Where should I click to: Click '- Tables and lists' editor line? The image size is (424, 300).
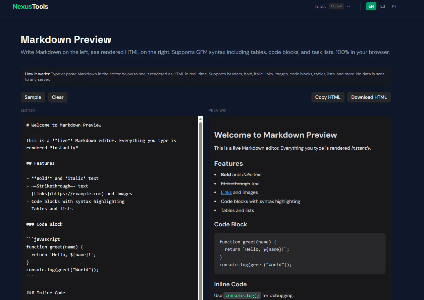[50, 209]
